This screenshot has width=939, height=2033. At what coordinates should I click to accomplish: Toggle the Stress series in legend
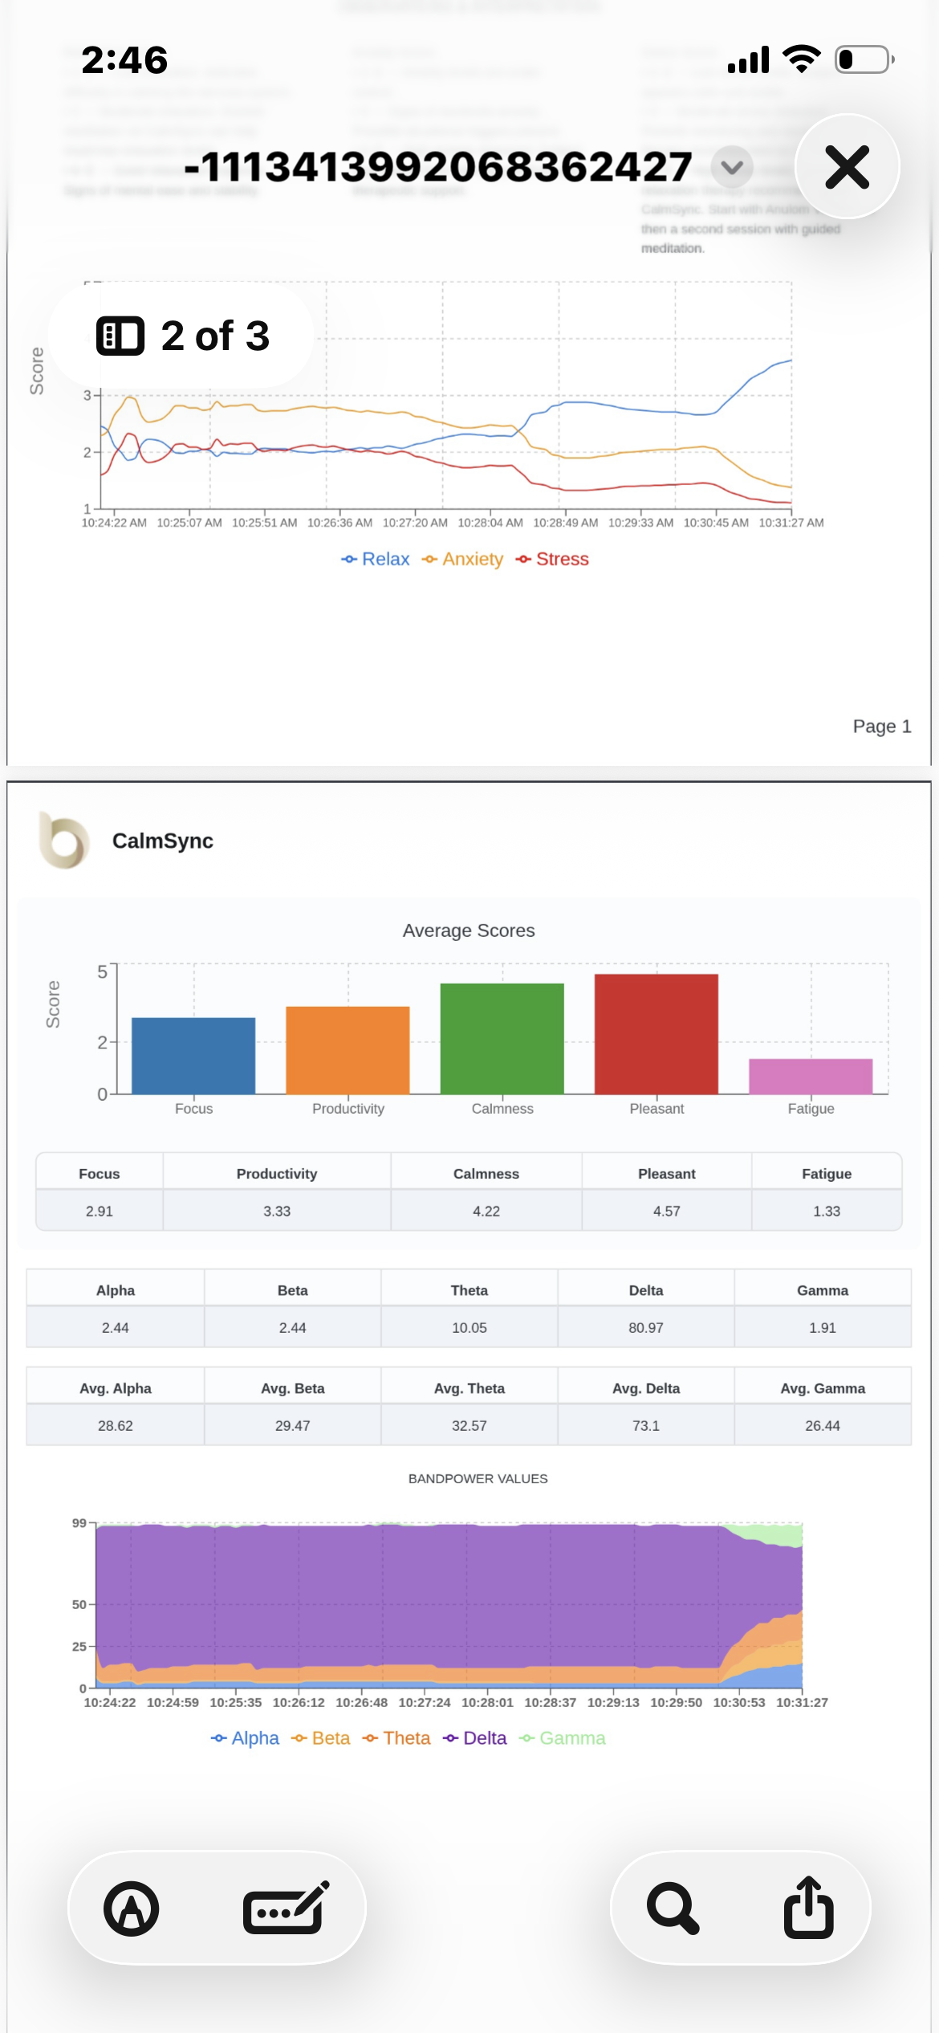click(553, 560)
